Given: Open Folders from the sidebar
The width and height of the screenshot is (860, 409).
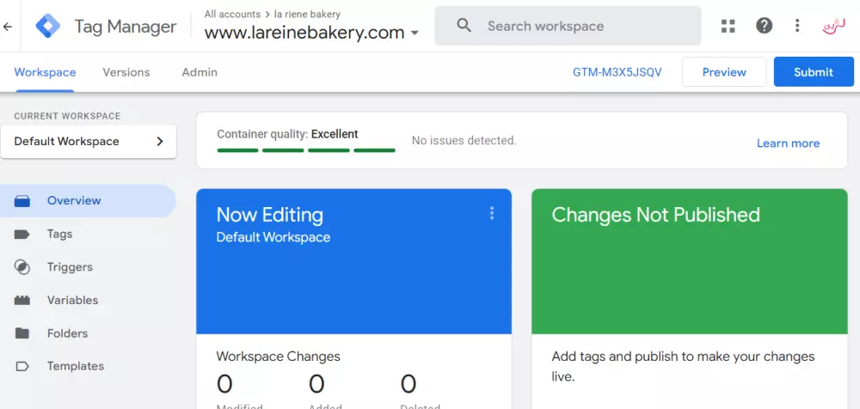Looking at the screenshot, I should [x=67, y=333].
